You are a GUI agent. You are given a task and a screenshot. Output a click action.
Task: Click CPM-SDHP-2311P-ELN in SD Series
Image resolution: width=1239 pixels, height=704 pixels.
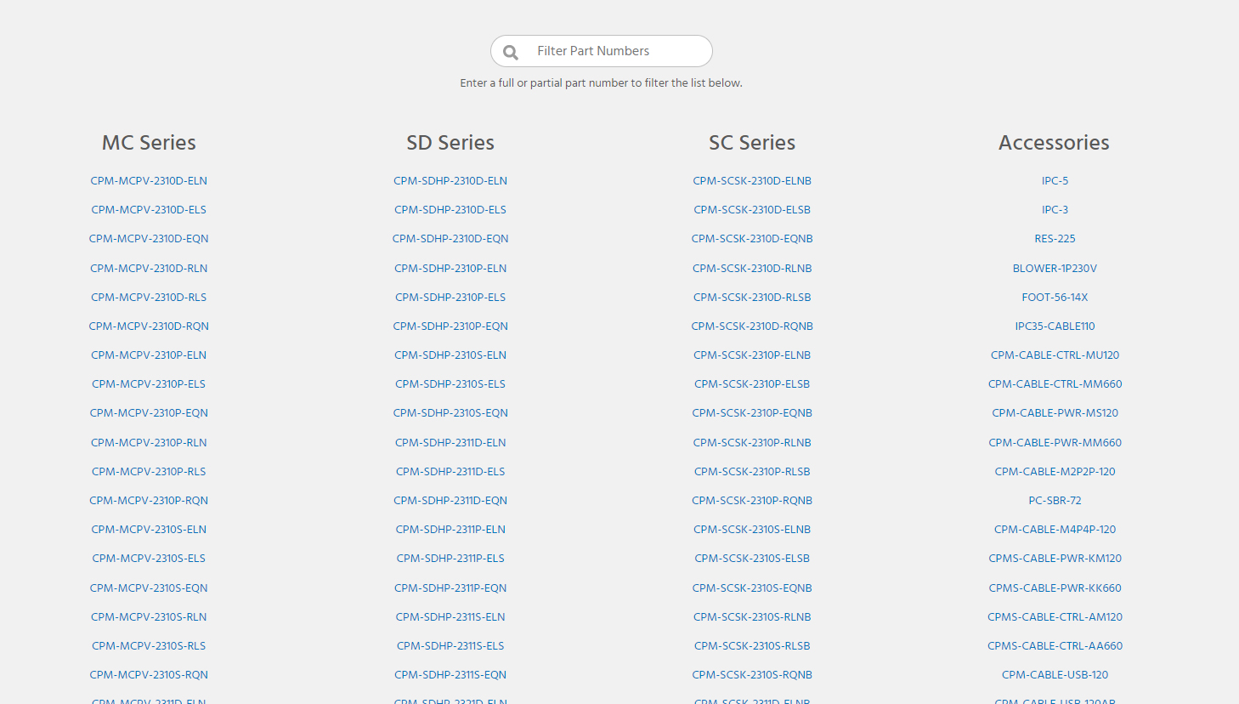[x=450, y=529]
